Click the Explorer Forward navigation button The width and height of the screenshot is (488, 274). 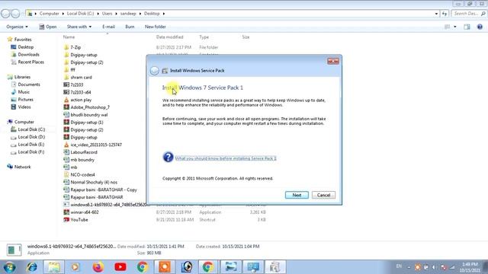pyautogui.click(x=15, y=14)
